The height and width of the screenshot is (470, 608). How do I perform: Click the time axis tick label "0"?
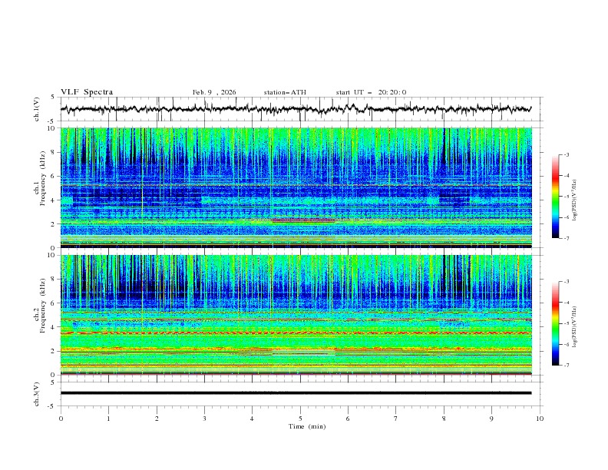click(61, 419)
